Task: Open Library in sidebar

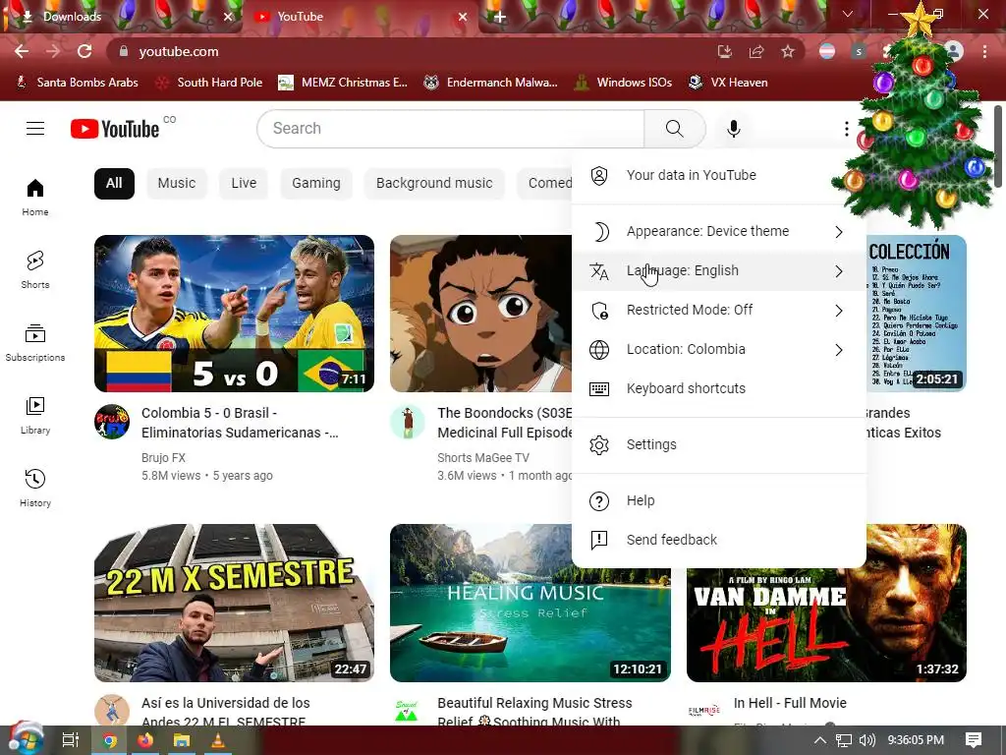Action: [35, 416]
